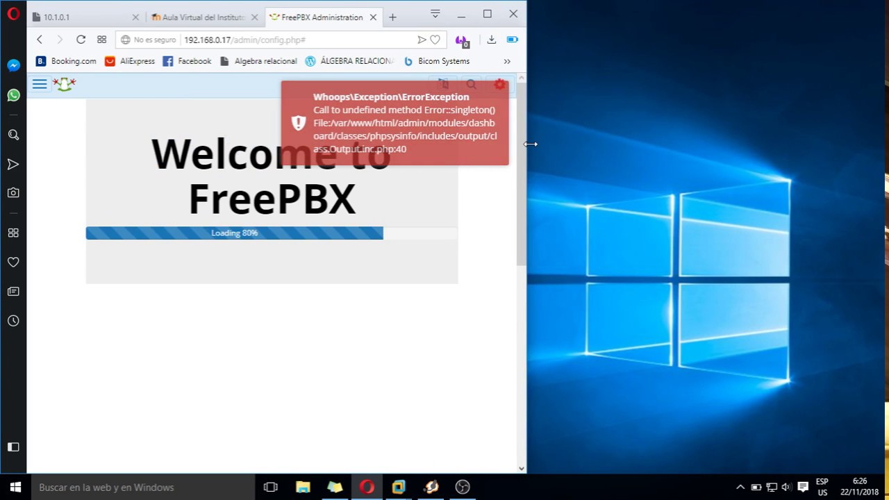Open FreePBX red settings gear
Viewport: 889px width, 500px height.
(499, 85)
